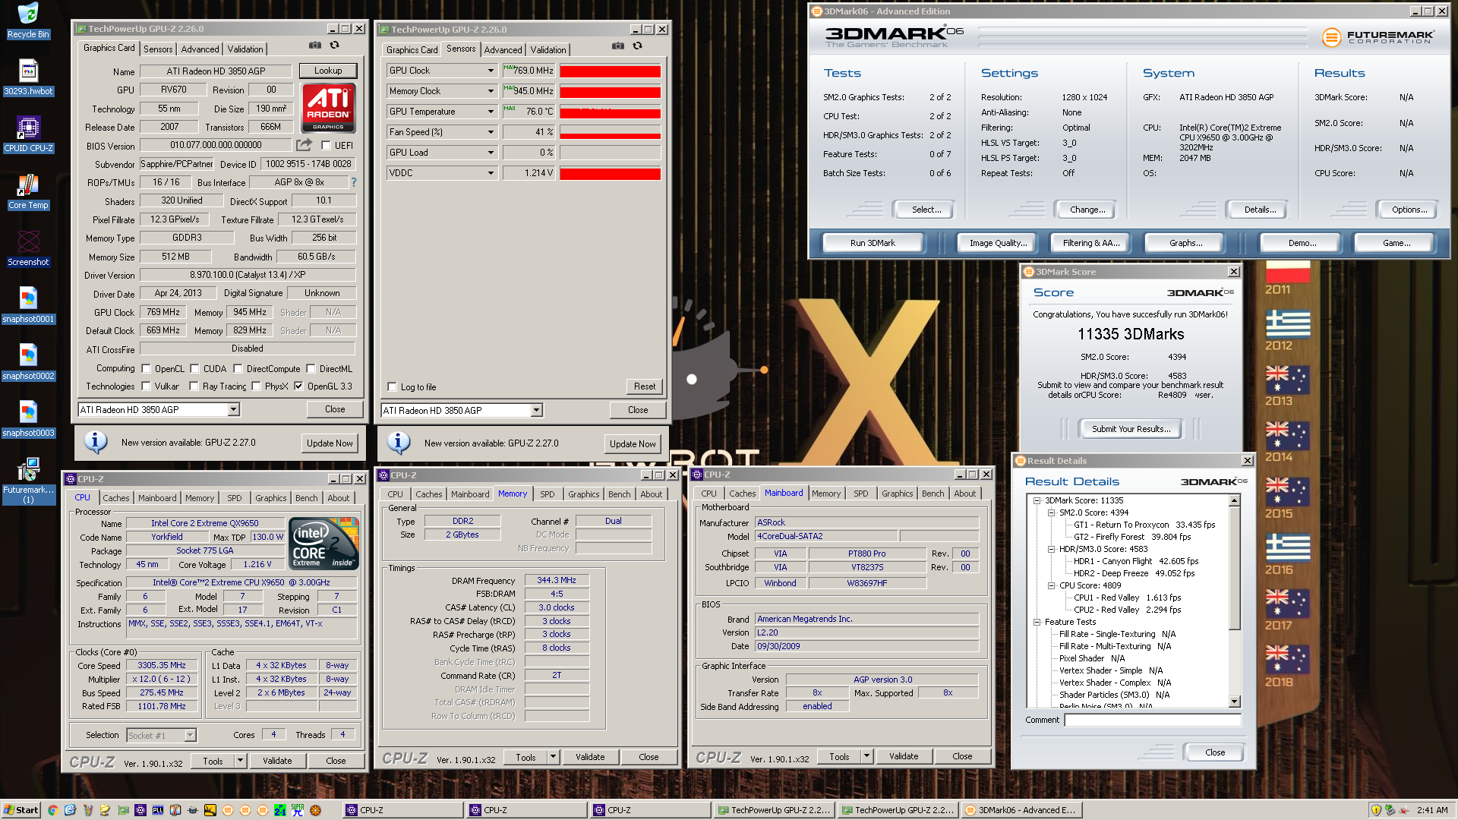Click the refresh icon in left GPU-Z window
This screenshot has width=1458, height=820.
[x=334, y=46]
